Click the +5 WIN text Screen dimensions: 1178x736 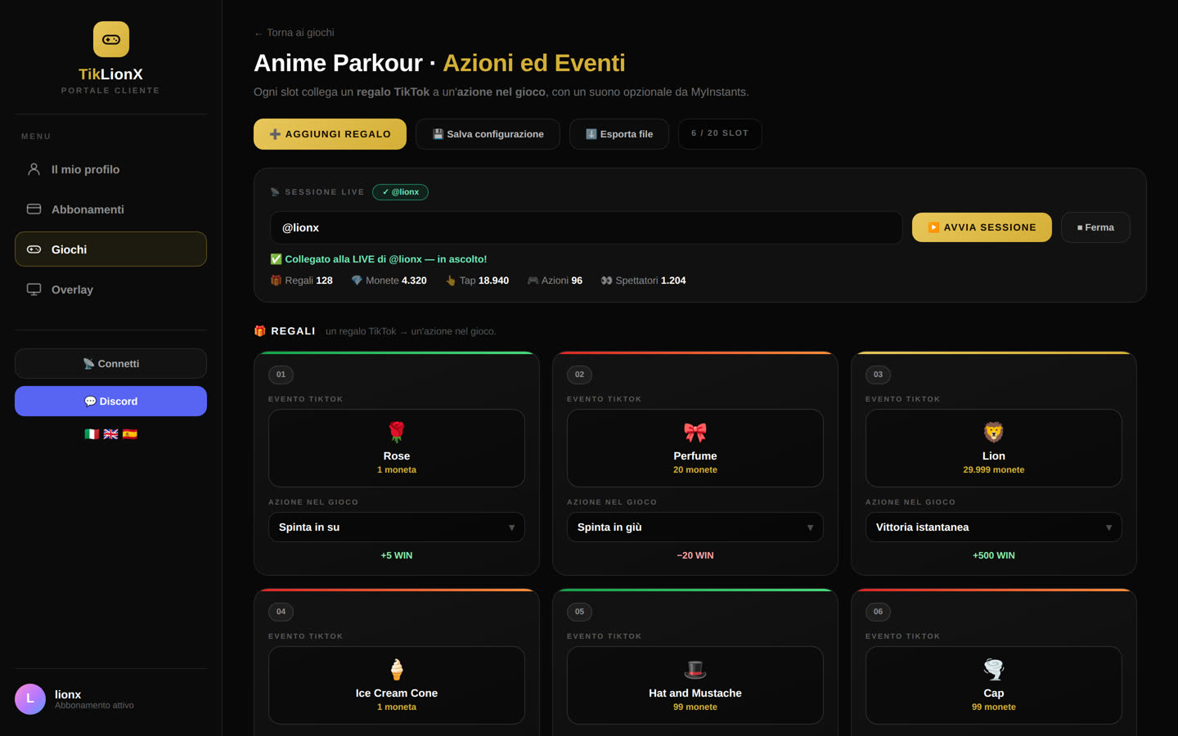pos(397,555)
